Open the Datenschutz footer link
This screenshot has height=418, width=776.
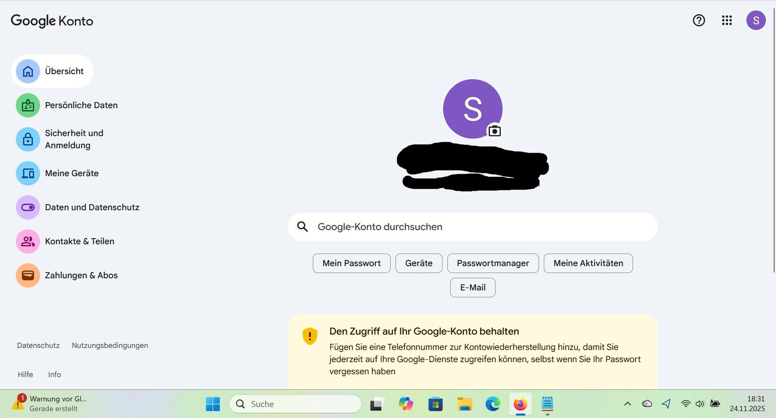click(38, 345)
